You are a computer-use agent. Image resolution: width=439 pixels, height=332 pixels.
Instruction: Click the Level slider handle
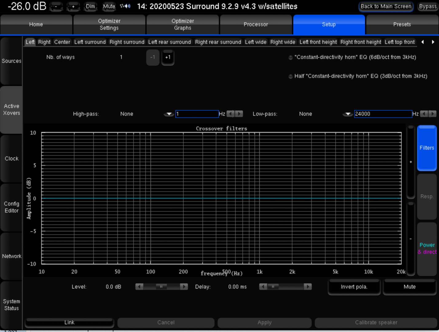click(161, 287)
